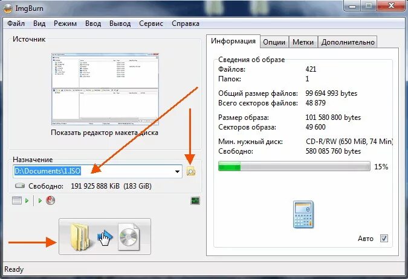The width and height of the screenshot is (408, 279).
Task: Open the Вид menu
Action: tap(39, 24)
